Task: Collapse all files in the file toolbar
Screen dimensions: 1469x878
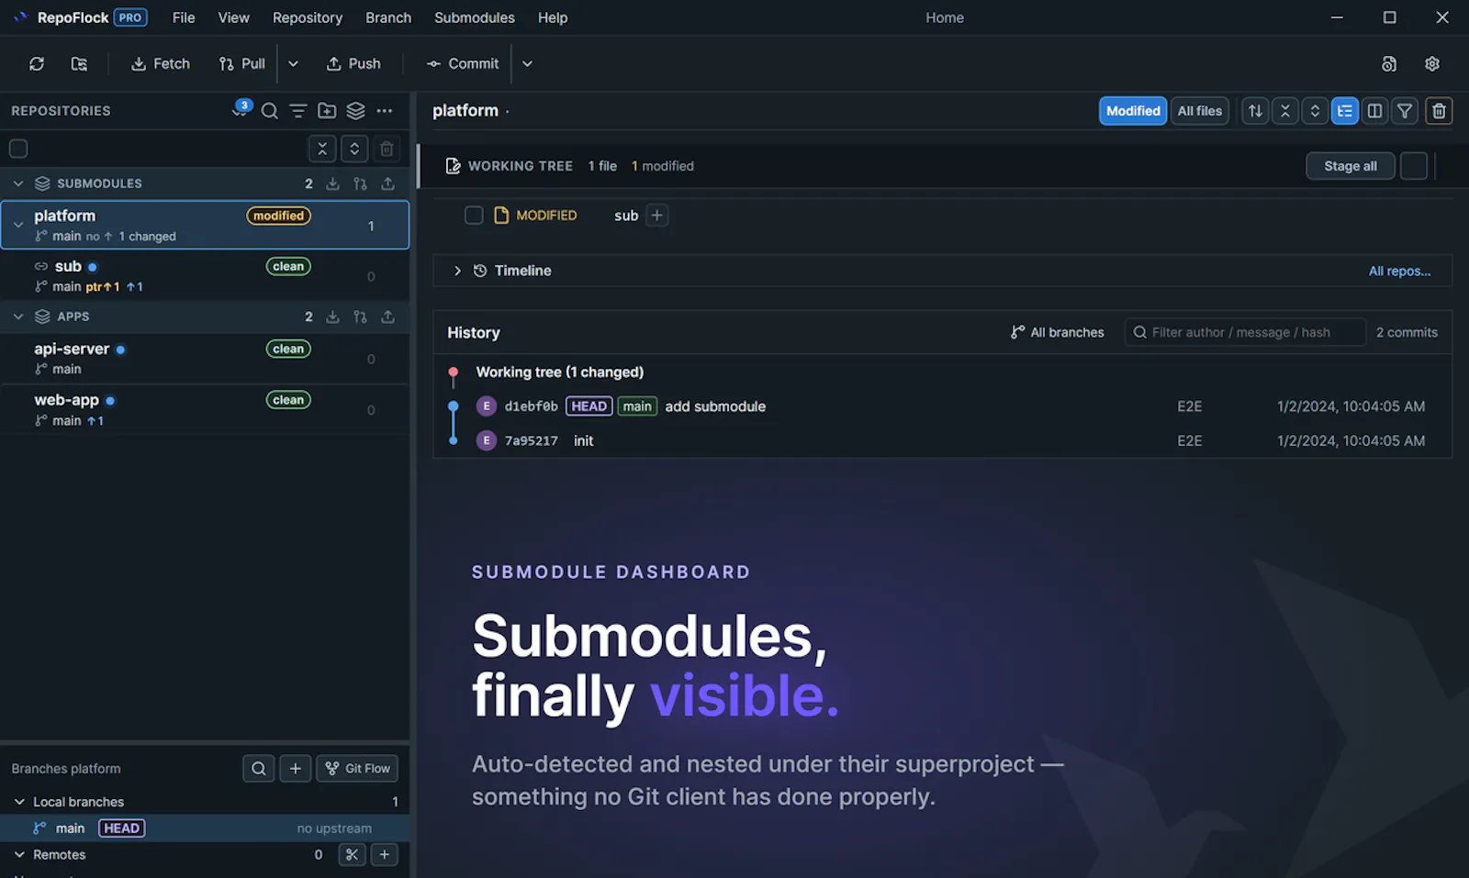Action: (1285, 111)
